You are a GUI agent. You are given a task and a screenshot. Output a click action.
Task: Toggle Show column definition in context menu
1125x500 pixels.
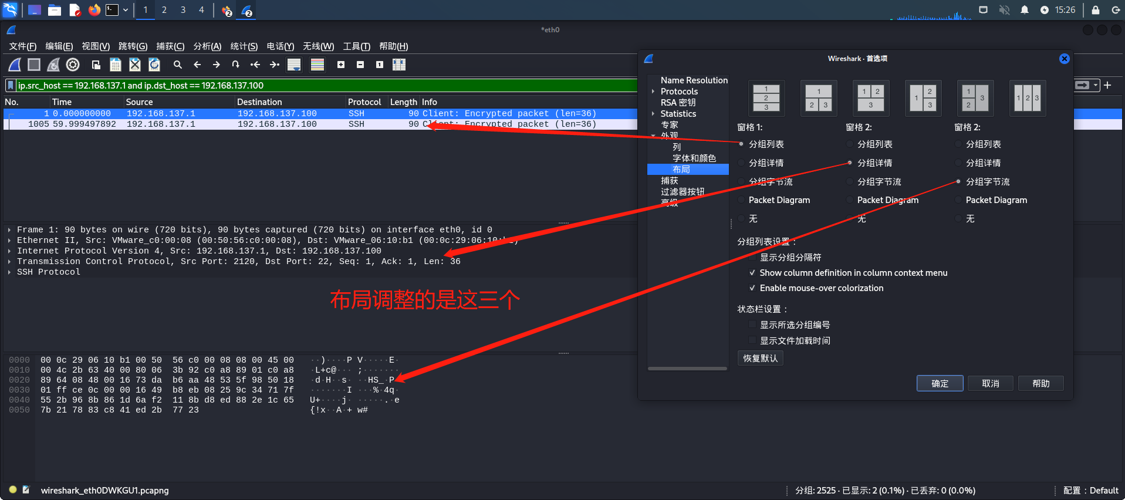click(752, 272)
